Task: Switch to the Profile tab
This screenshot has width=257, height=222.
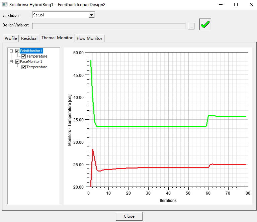Action: 11,38
